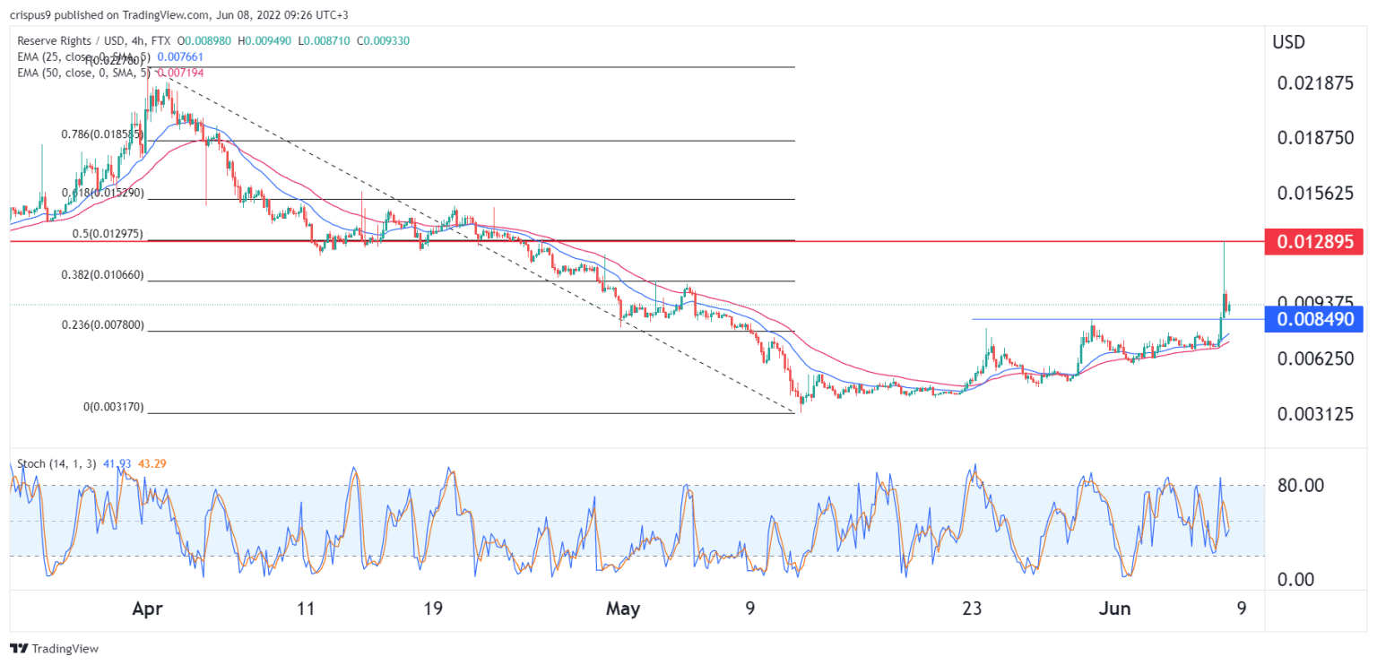The image size is (1377, 665).
Task: Click the TradingView wordmark at bottom left
Action: coord(65,649)
